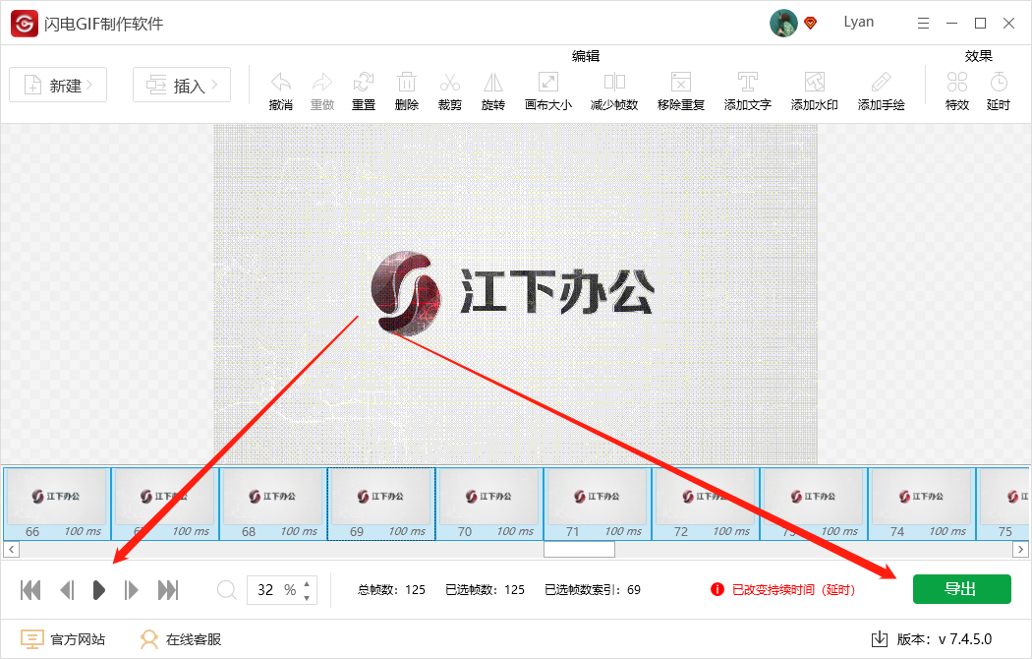Click frame strip scrollbar left arrow
This screenshot has width=1032, height=659.
[11, 549]
